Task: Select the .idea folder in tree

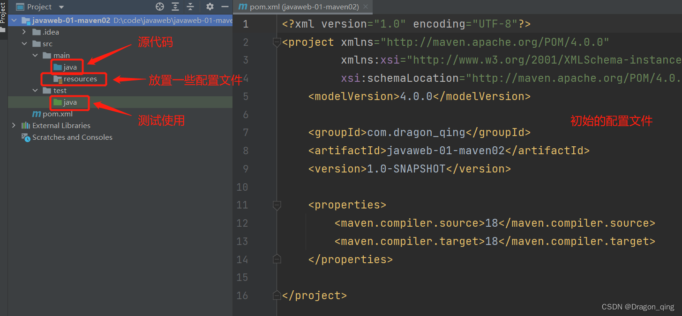Action: click(51, 32)
